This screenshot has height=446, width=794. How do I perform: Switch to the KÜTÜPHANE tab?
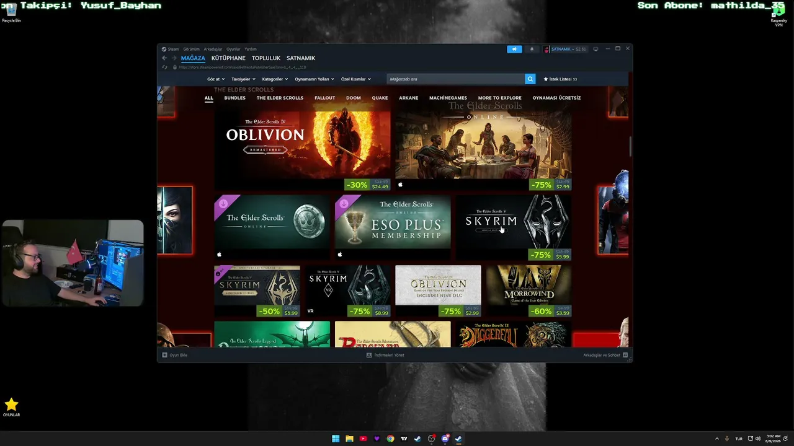pos(228,58)
